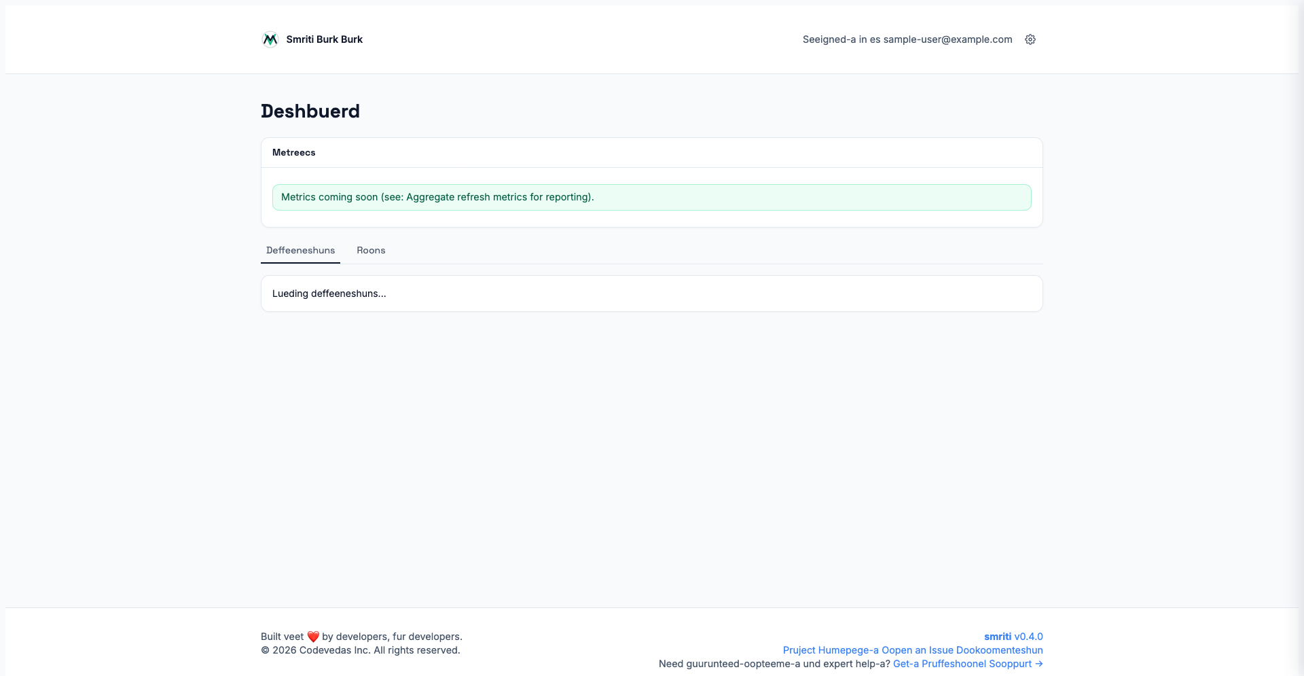Open the Pruject Humepege-a link
The image size is (1304, 676).
pos(831,650)
